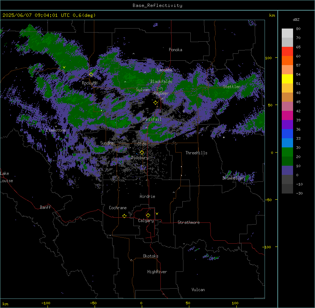Image resolution: width=315 pixels, height=308 pixels.
Task: Select the -100 tick label on right axis
Action: [x=267, y=247]
